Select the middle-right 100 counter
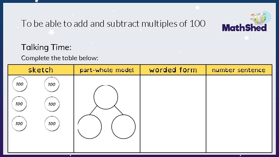 point(52,104)
